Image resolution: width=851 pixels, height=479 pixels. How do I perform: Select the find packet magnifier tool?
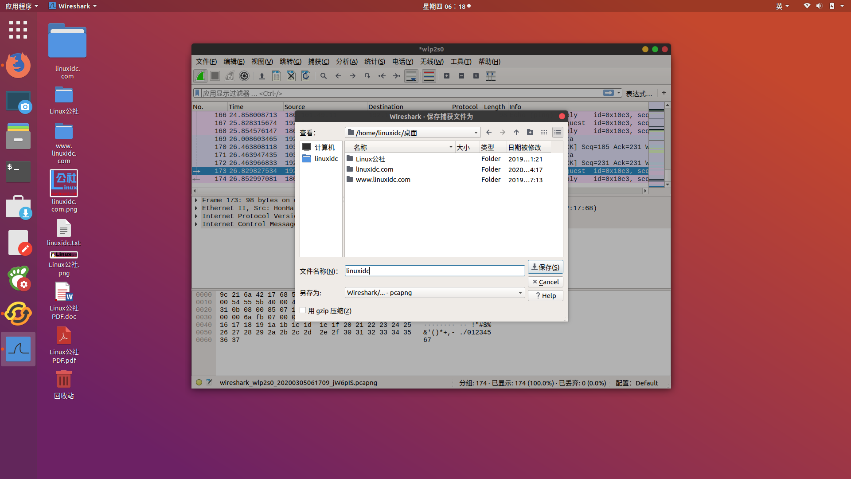click(323, 75)
